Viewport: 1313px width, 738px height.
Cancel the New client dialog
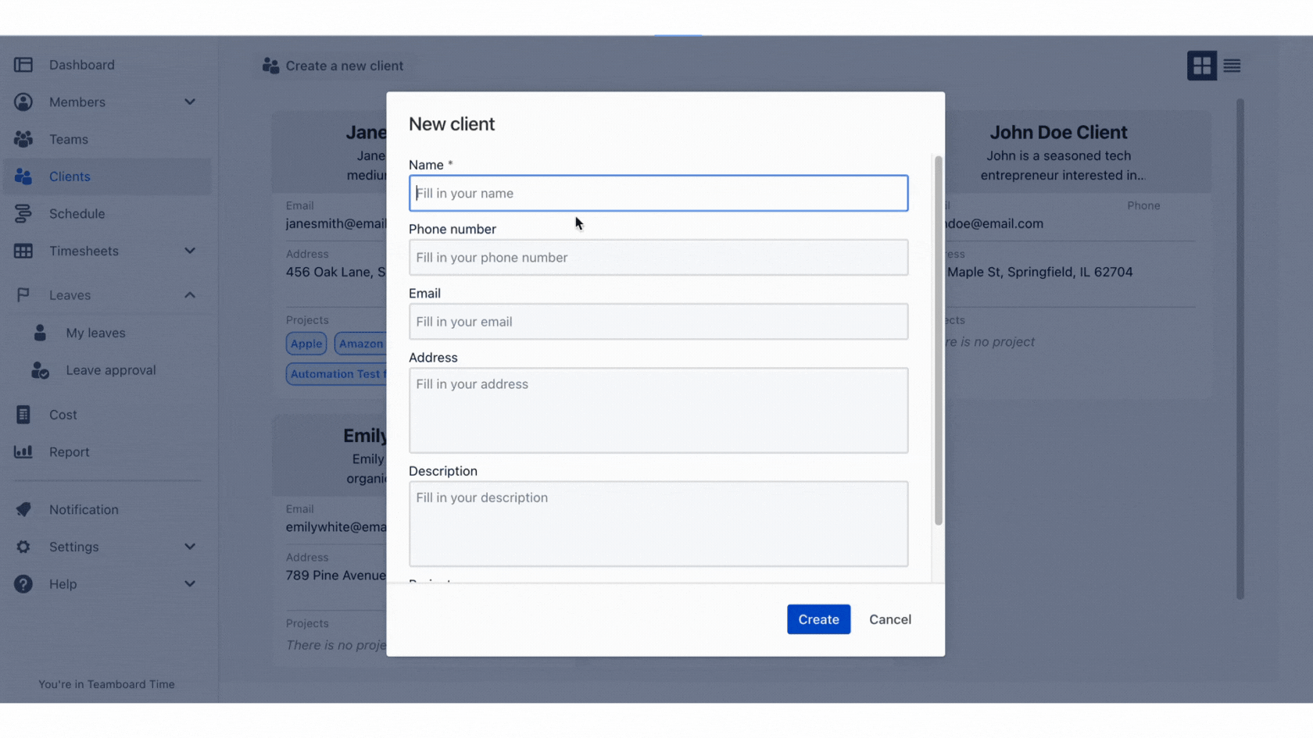[x=890, y=619]
